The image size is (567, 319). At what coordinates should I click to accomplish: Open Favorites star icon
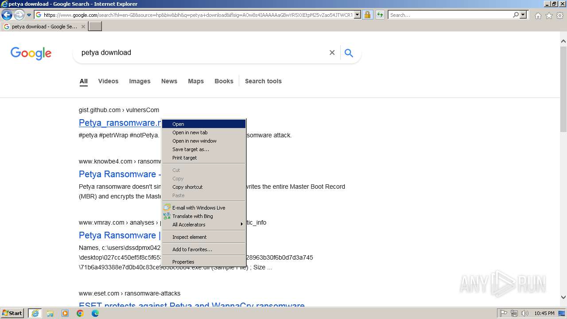click(x=549, y=16)
